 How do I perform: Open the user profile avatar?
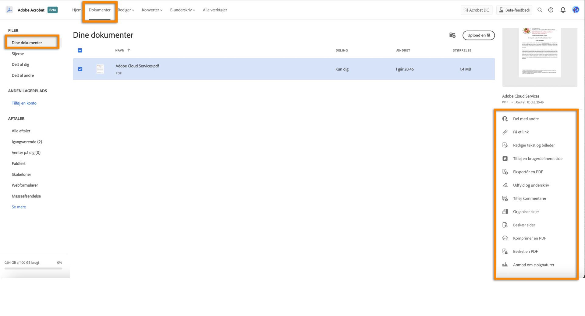pos(576,10)
